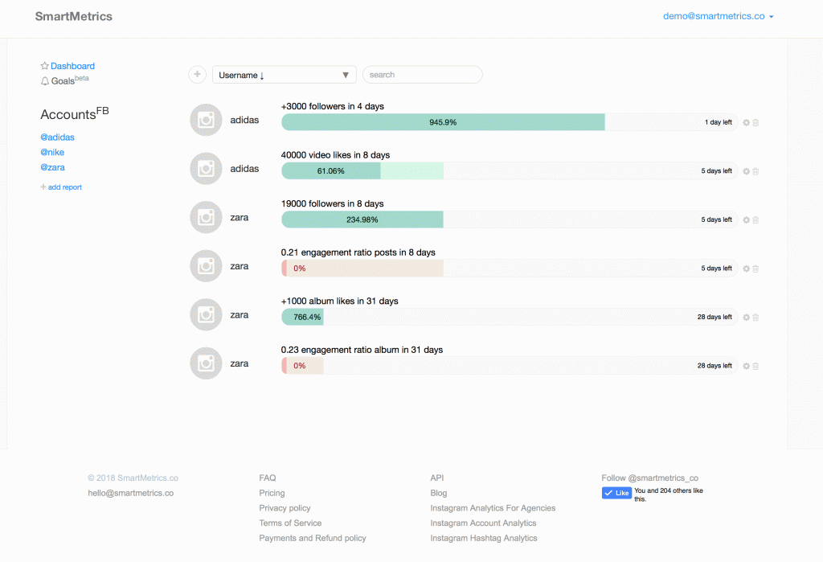Go to the Dashboard page
The height and width of the screenshot is (562, 823).
[x=72, y=66]
